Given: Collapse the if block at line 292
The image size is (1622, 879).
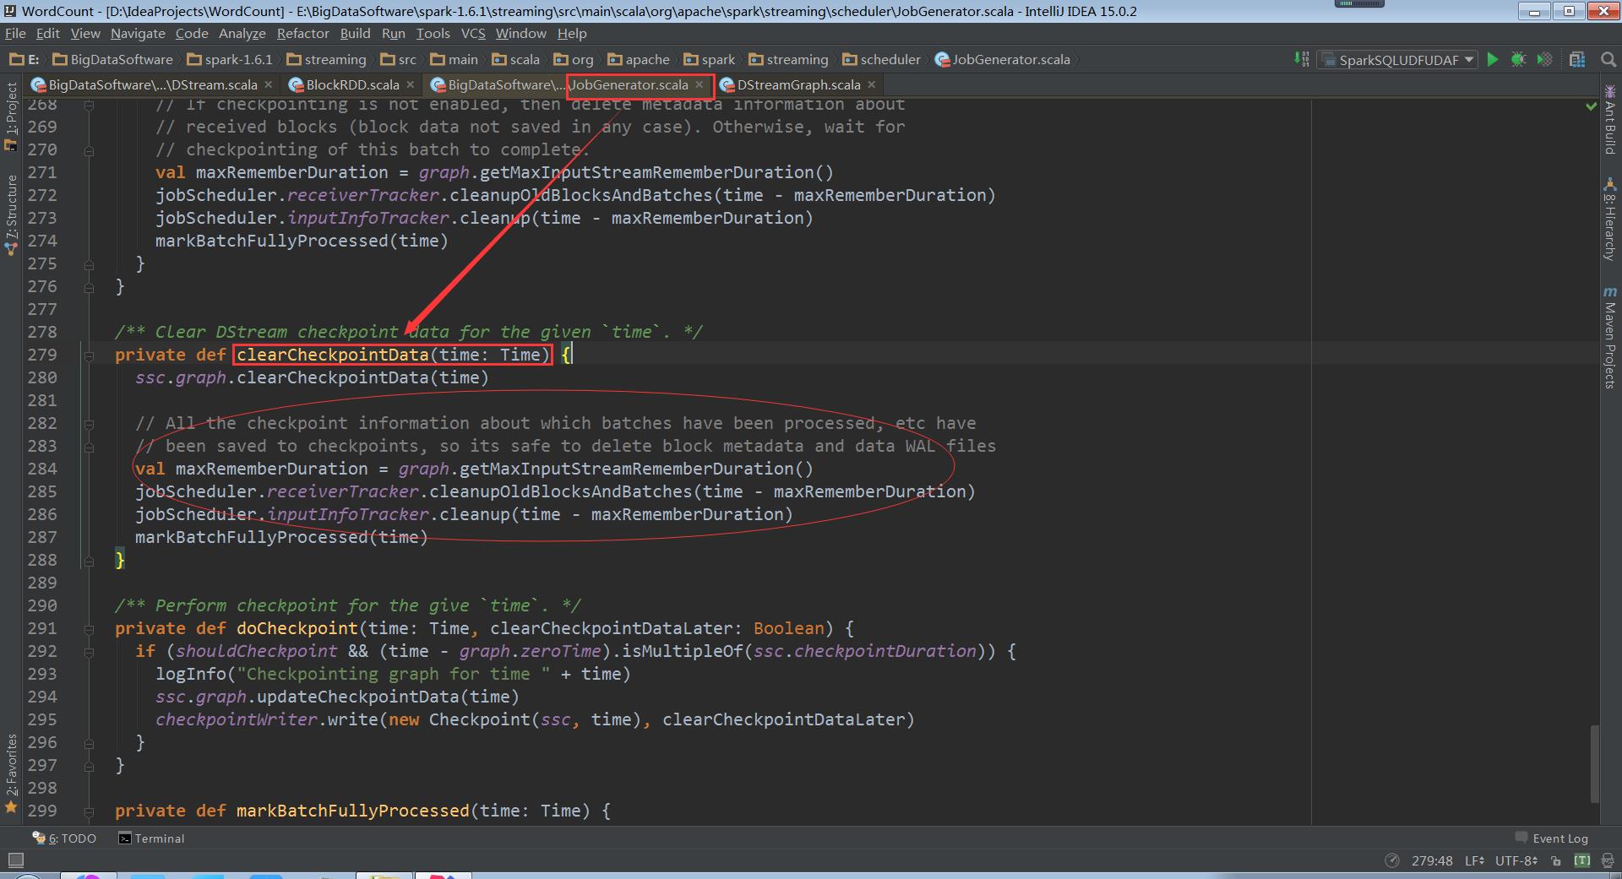Looking at the screenshot, I should (89, 652).
